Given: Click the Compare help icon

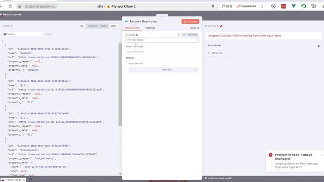Looking at the screenshot, I should point(137,35).
